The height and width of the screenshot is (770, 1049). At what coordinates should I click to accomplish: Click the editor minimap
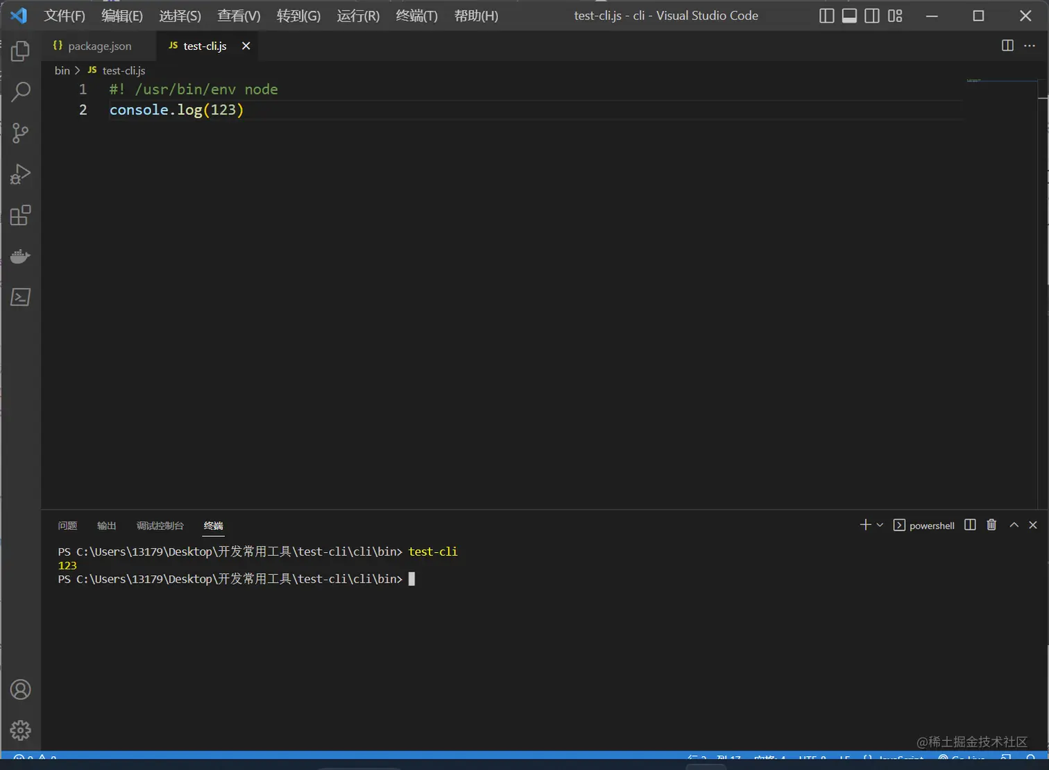pyautogui.click(x=1001, y=81)
